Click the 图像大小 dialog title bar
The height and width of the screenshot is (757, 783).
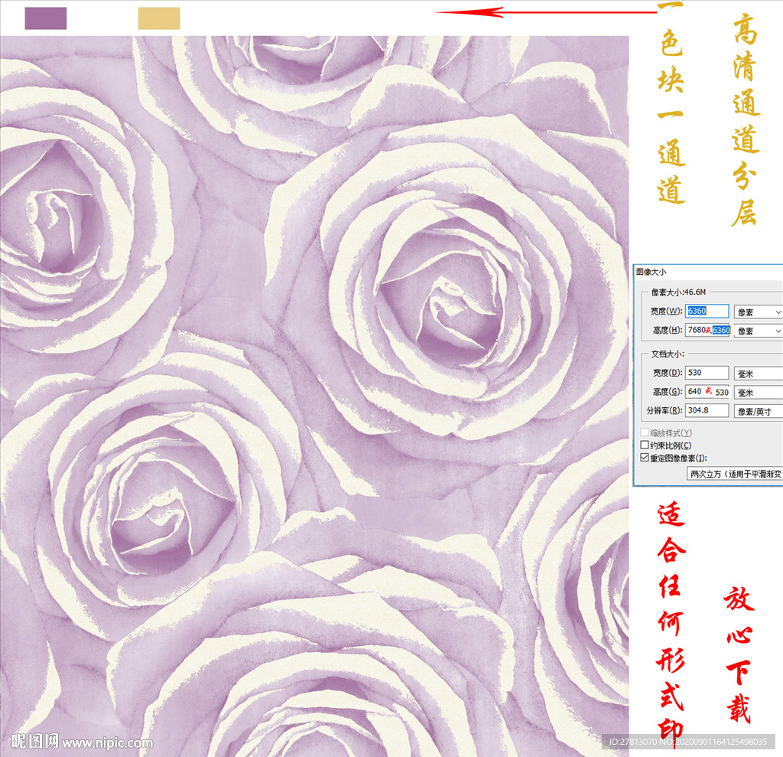[x=688, y=270]
